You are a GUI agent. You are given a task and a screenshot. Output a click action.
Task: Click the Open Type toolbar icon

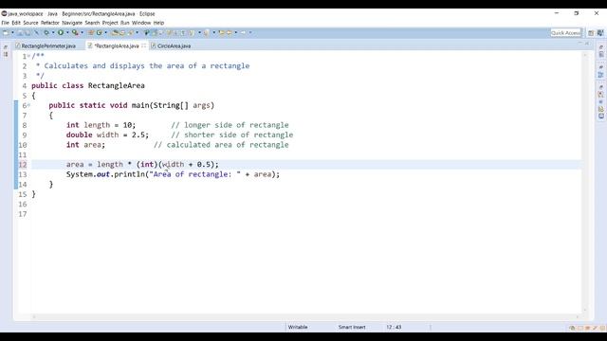[114, 33]
